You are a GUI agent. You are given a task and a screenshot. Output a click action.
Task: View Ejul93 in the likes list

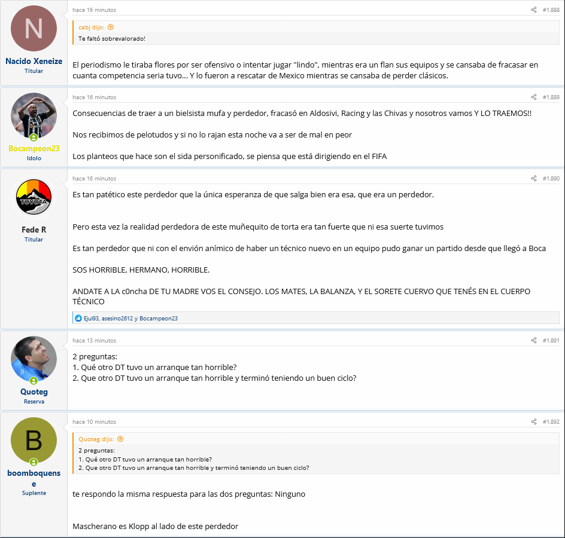coord(91,318)
